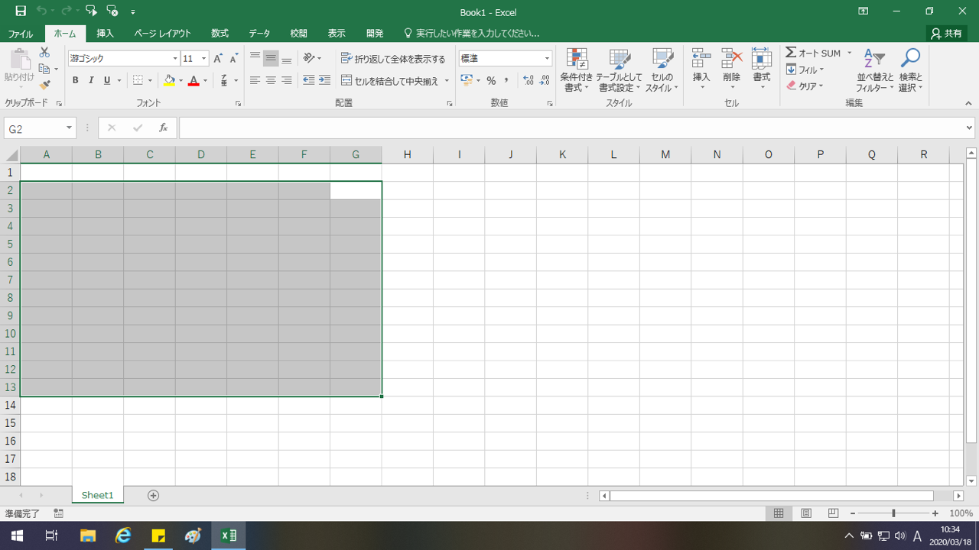
Task: Click the Fill (フィル) button
Action: pyautogui.click(x=805, y=70)
